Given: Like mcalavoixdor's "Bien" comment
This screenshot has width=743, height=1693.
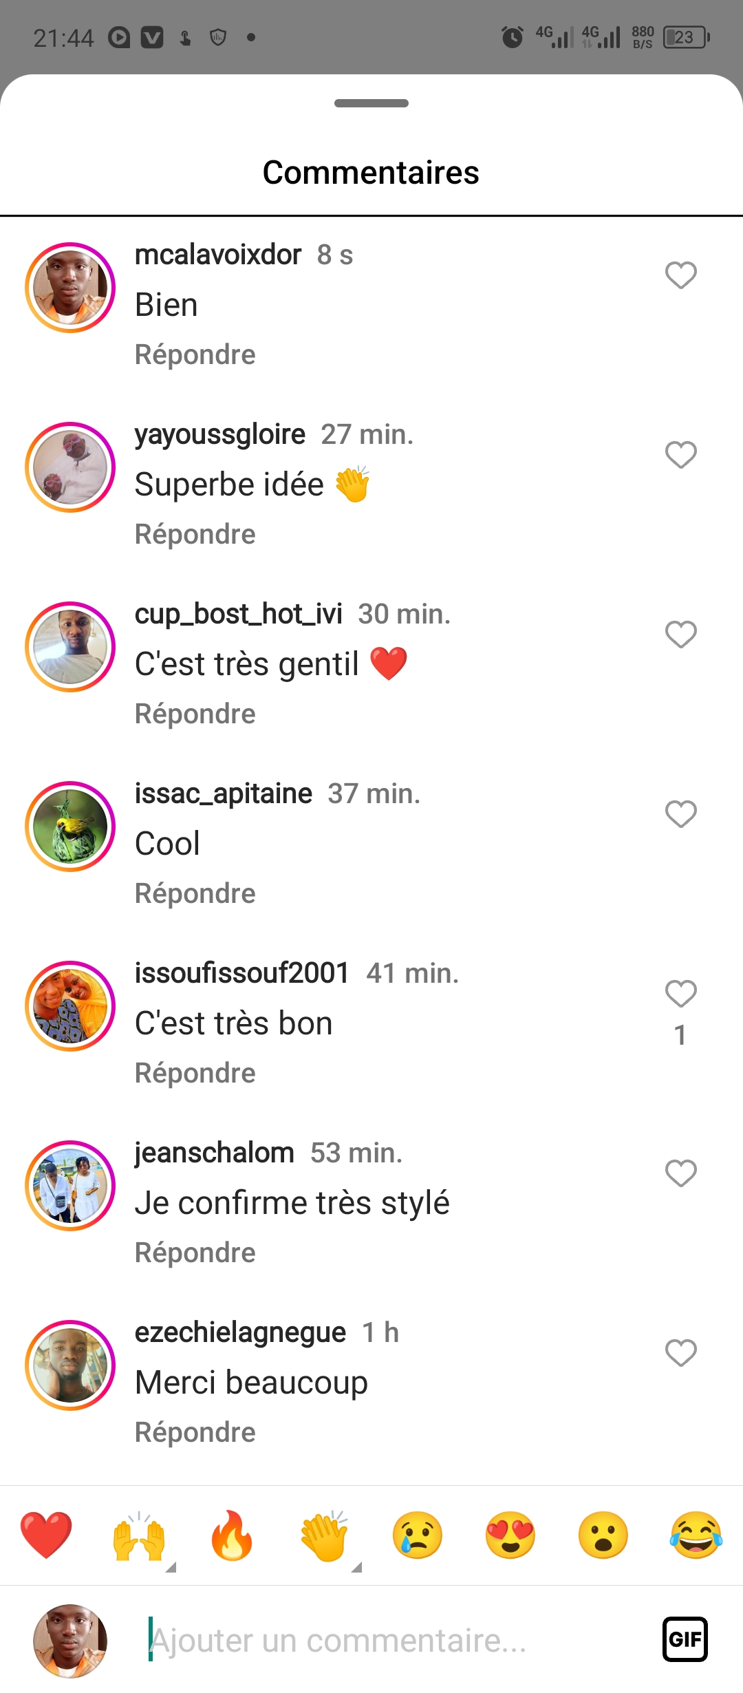Looking at the screenshot, I should [681, 275].
